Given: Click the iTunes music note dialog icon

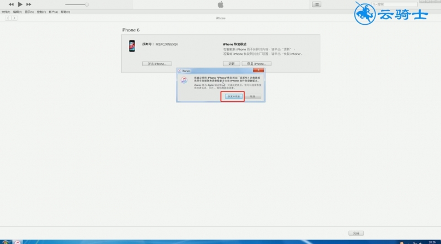Looking at the screenshot, I should pyautogui.click(x=184, y=80).
